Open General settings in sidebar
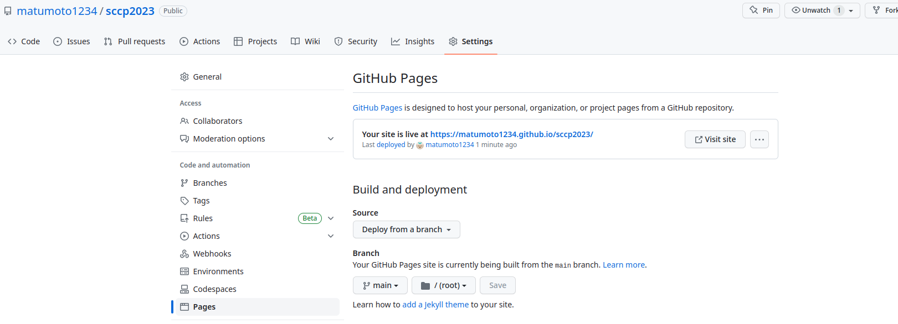The width and height of the screenshot is (898, 324). tap(258, 77)
